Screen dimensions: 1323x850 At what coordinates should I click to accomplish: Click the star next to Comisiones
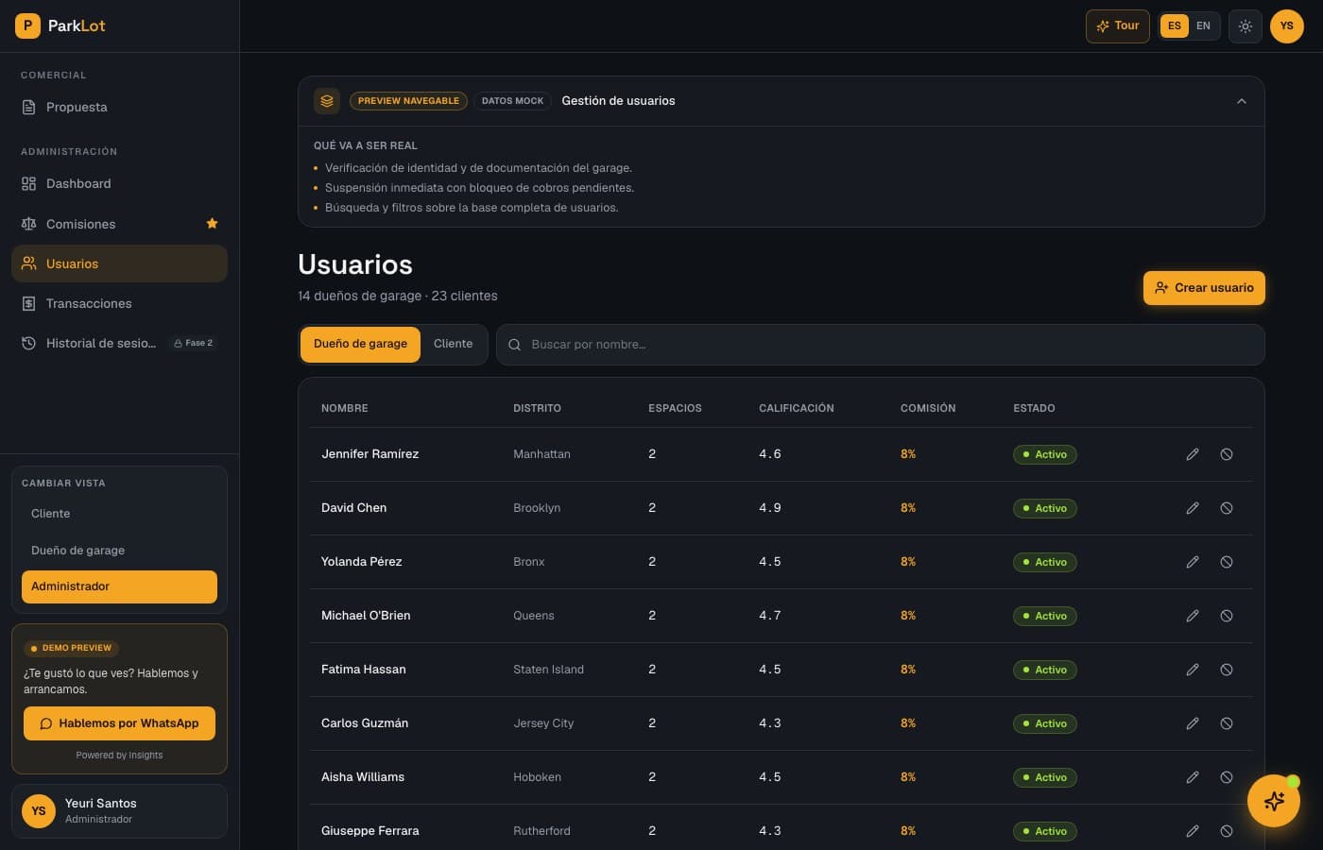212,224
